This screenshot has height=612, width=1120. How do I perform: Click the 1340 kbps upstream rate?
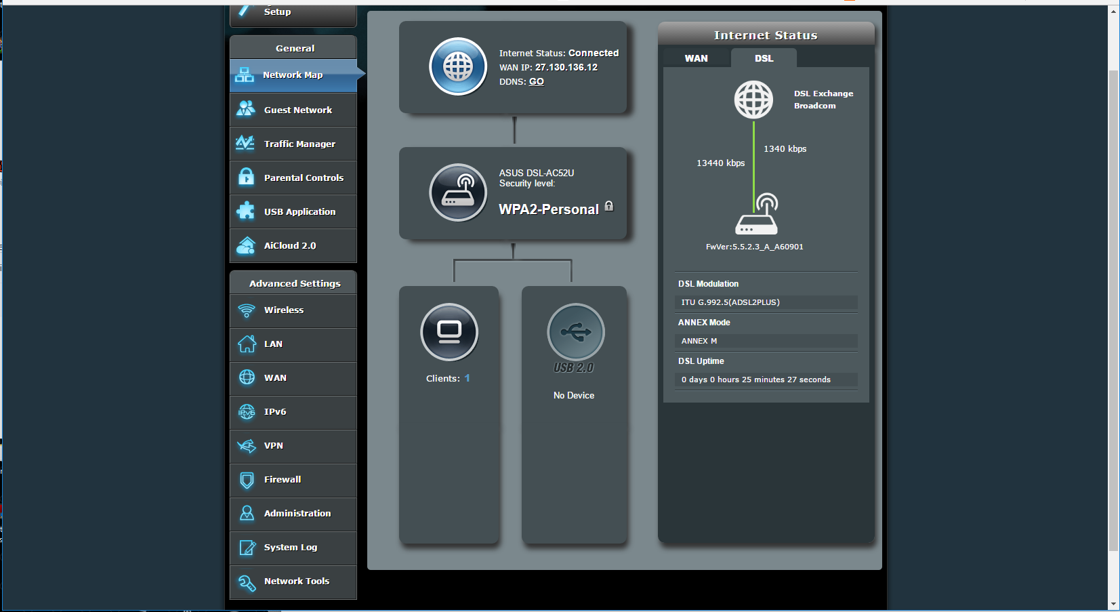[x=785, y=149]
